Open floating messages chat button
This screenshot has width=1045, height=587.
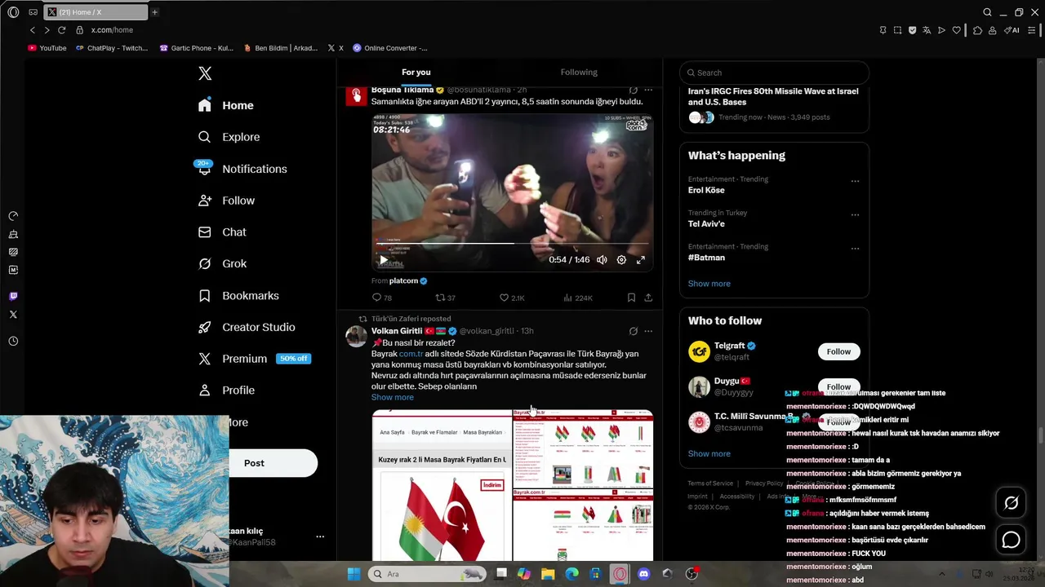1011,540
